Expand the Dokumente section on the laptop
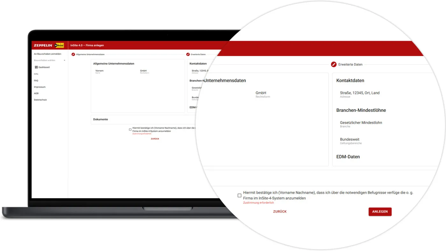Screen dimensions: 446x251 tap(101, 119)
